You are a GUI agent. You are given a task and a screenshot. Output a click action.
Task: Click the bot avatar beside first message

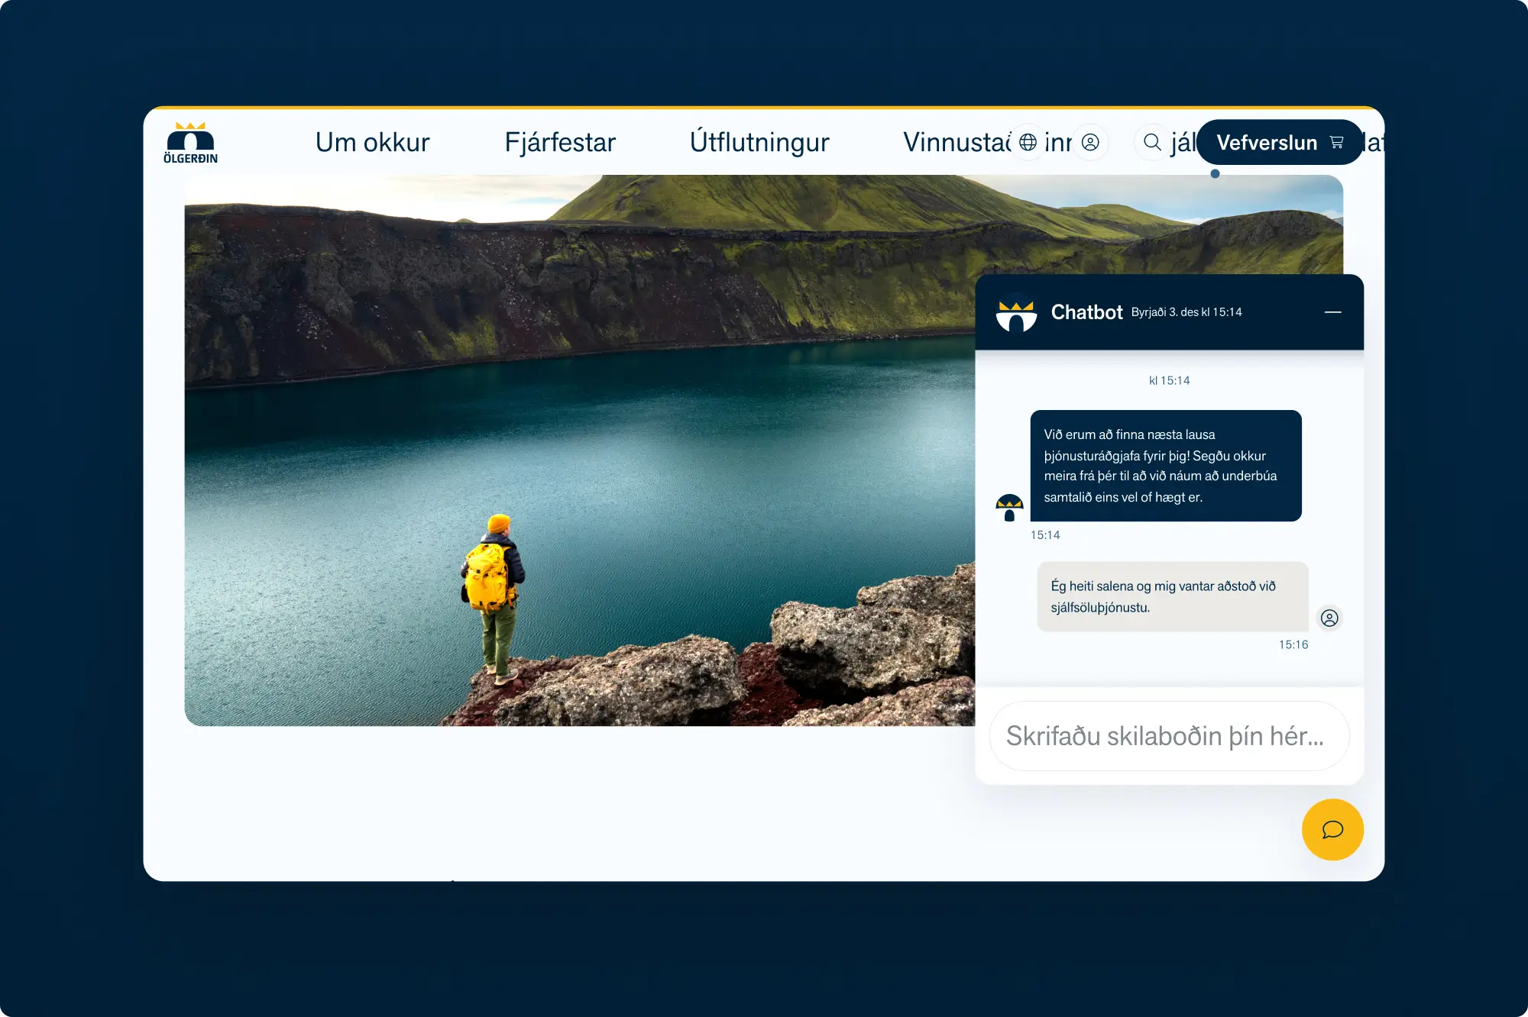pyautogui.click(x=1009, y=507)
